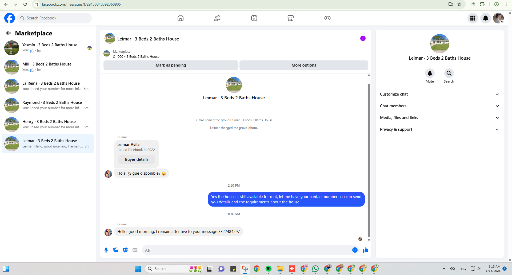Click Leimar's avatar beside last message
The image size is (512, 275).
(x=108, y=232)
